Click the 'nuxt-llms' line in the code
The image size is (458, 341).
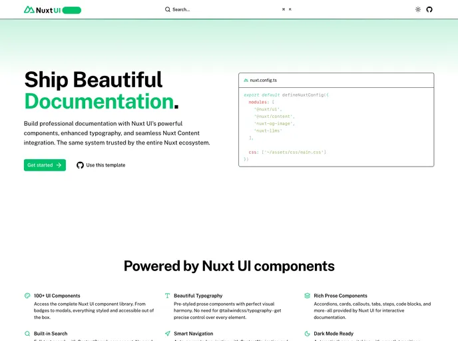268,131
